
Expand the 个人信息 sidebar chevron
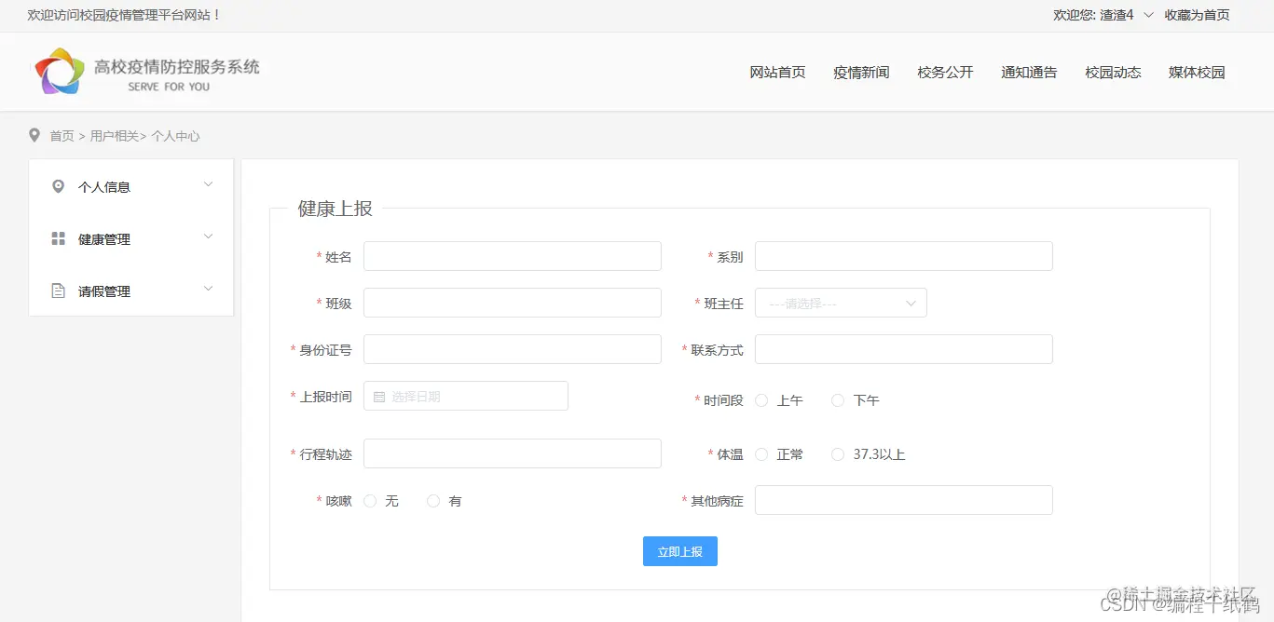[x=208, y=184]
